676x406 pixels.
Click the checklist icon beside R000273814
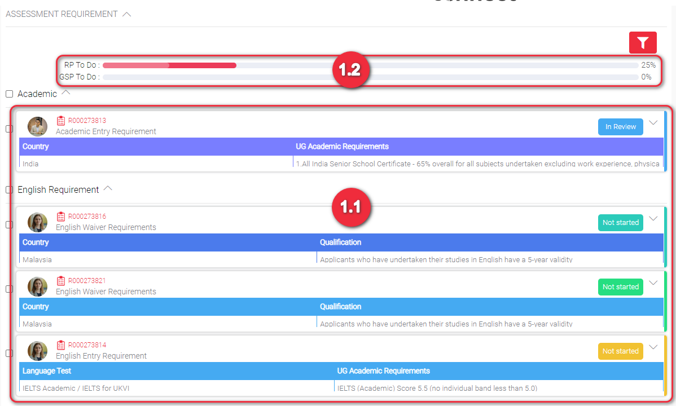62,345
